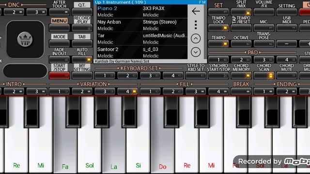The height and width of the screenshot is (174, 310).
Task: Select untitledMusic instrument entry
Action: pos(165,39)
